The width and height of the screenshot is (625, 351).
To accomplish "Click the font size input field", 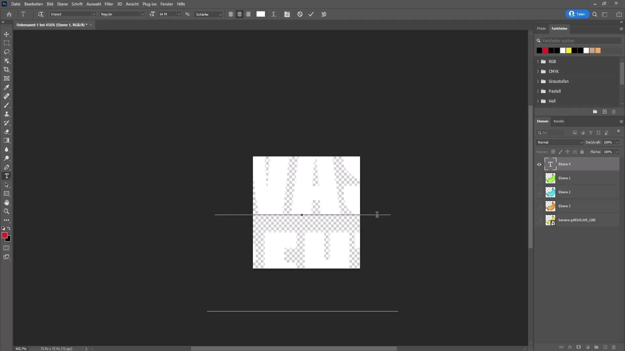I will (x=167, y=14).
